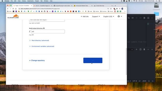
Task: Click the Wi-Fi icon in menu bar
Action: tap(134, 1)
